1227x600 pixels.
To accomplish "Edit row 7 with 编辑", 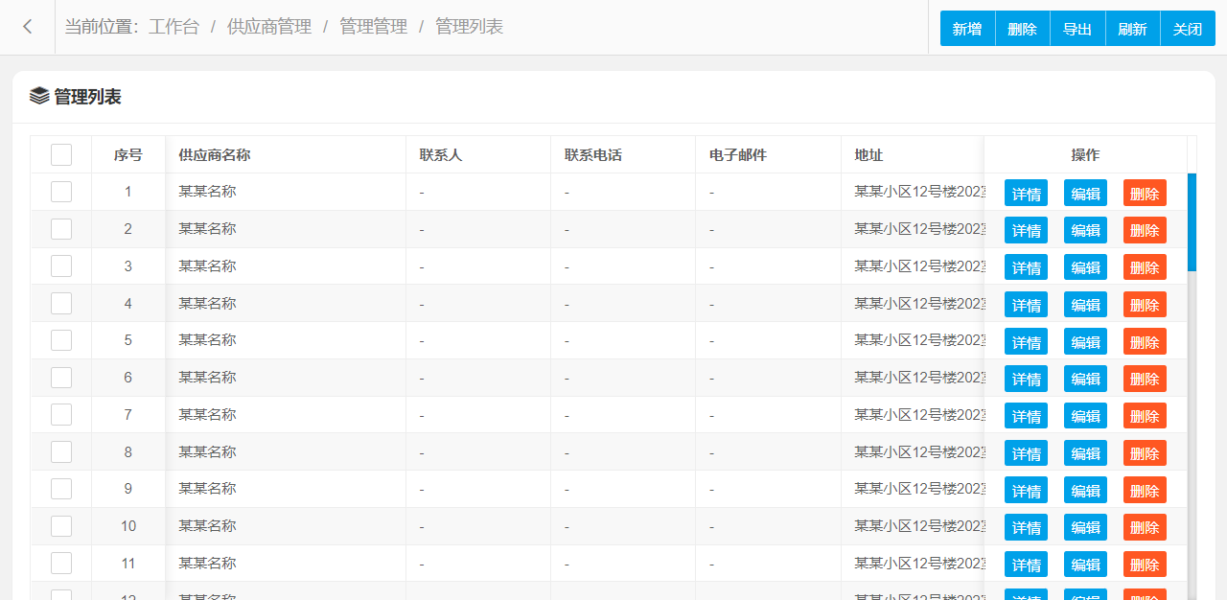I will point(1085,416).
